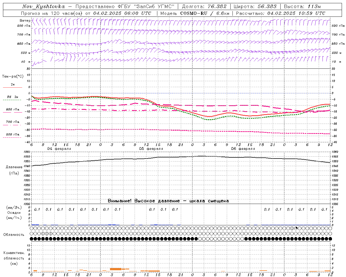Click the '10 м' wind level label on left
This screenshot has width=346, height=277.
(26, 62)
